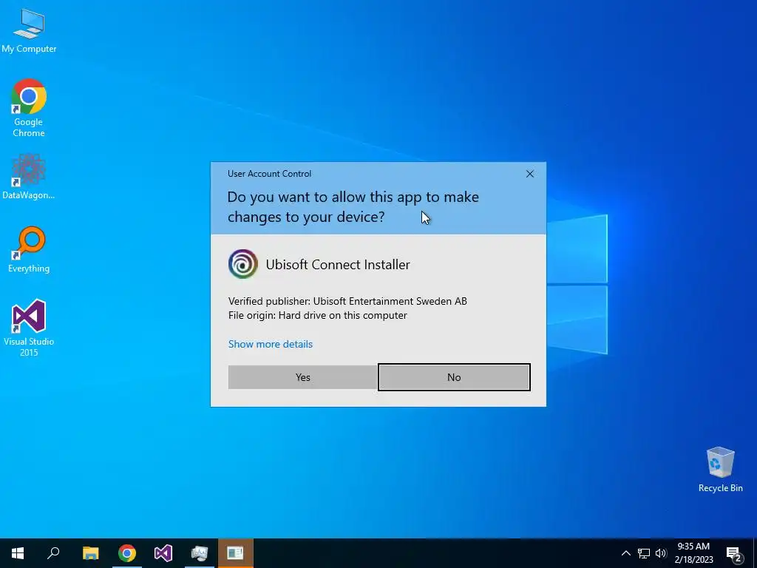Image resolution: width=757 pixels, height=568 pixels.
Task: Select the My Computer desktop icon
Action: pyautogui.click(x=29, y=31)
